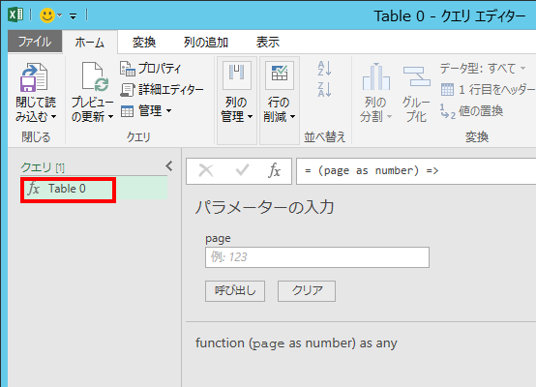The image size is (536, 387).
Task: Click the クリア clear button
Action: (307, 291)
